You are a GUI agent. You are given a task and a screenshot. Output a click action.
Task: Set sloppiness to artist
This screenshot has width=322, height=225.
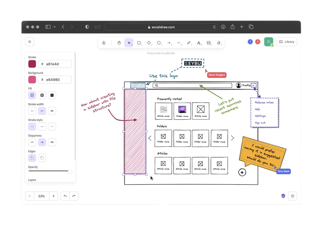coord(42,142)
